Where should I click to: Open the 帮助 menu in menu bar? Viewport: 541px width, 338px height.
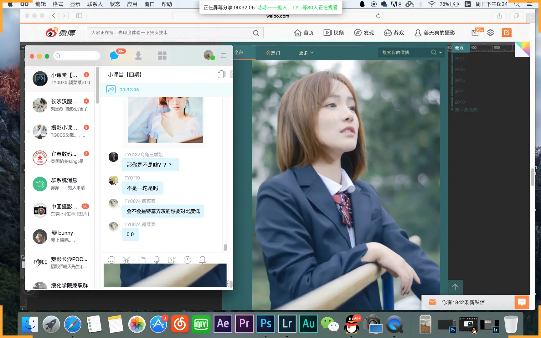[167, 4]
